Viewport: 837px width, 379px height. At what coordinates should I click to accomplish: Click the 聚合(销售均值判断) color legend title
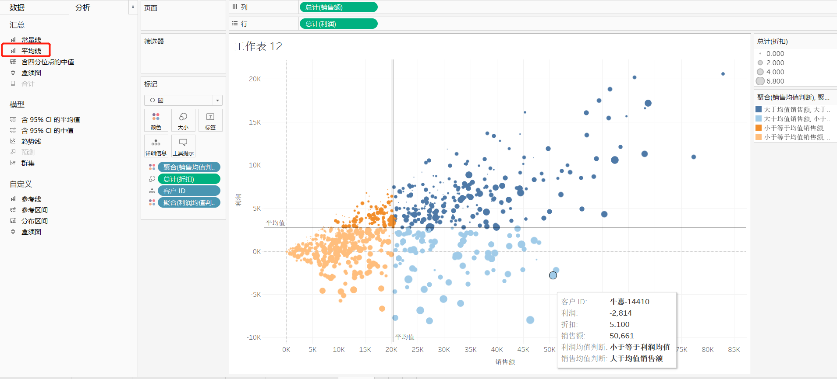(793, 97)
